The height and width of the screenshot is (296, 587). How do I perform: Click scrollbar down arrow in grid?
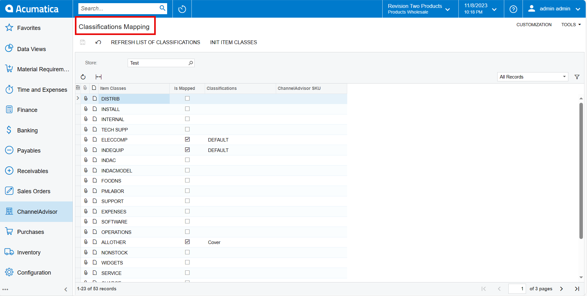tap(581, 277)
